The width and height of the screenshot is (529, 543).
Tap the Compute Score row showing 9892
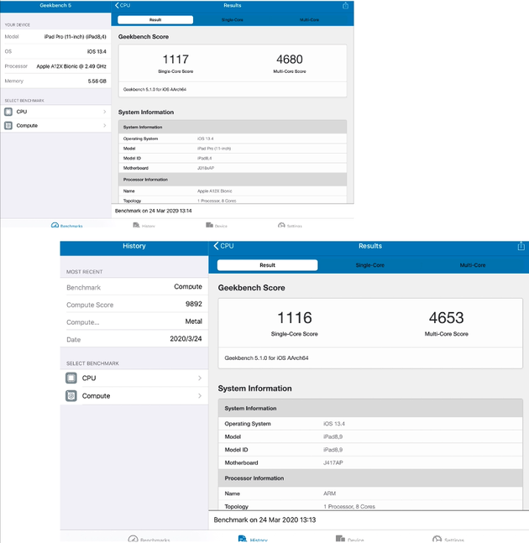point(134,305)
